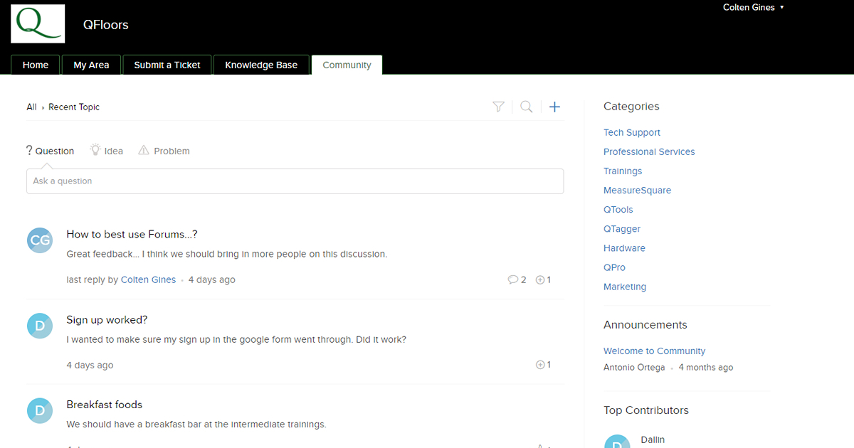854x448 pixels.
Task: Click Dallin top contributor name
Action: [653, 439]
